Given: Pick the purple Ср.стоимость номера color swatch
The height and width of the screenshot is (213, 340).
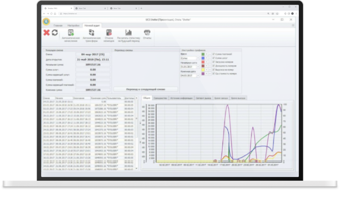Looking at the screenshot, I should pyautogui.click(x=203, y=73).
